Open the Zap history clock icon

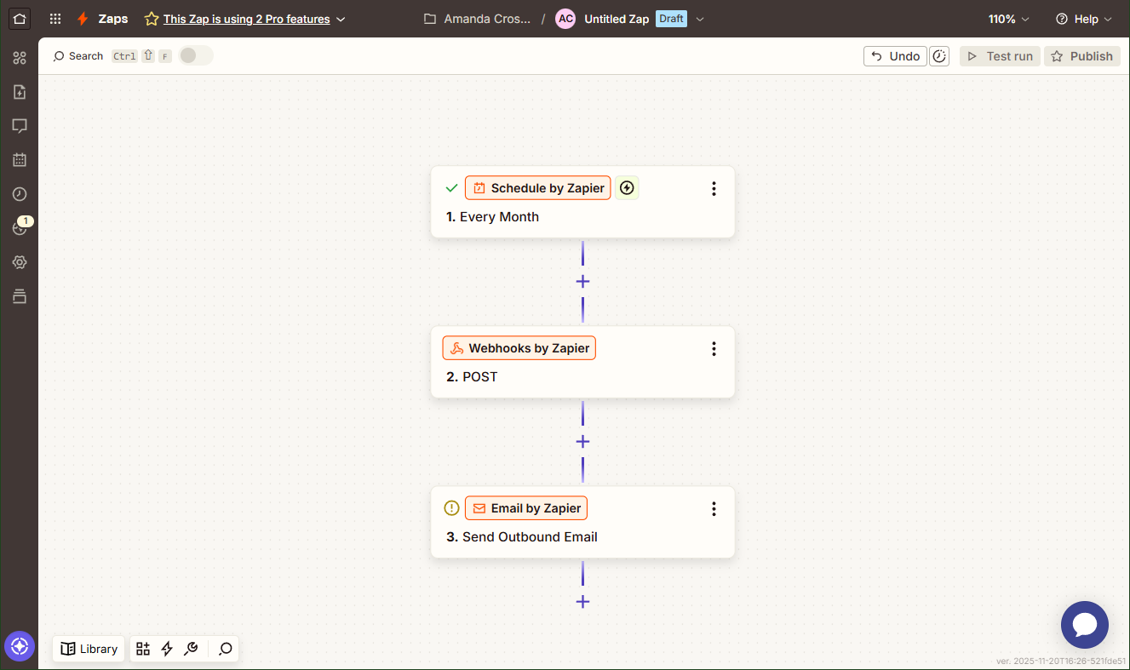pyautogui.click(x=20, y=194)
